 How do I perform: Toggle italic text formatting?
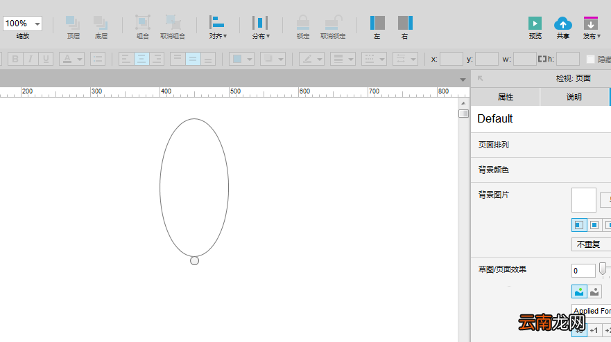point(31,59)
